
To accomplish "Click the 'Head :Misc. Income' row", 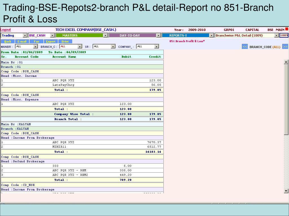I will tap(82, 76).
